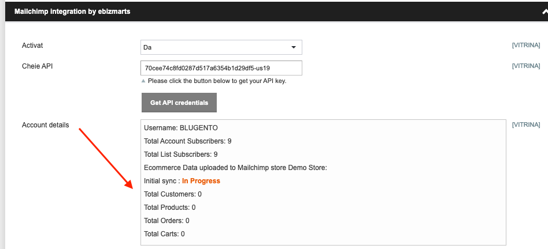Click 'Total Products: 0' text
The image size is (548, 249).
click(170, 207)
